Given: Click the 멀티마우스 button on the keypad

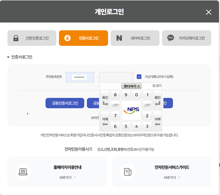Looking at the screenshot, I should [x=131, y=86].
